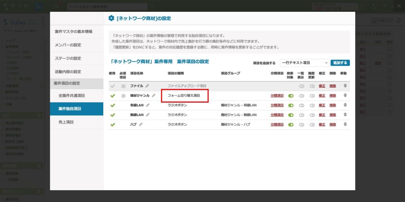Click the green use checkmark for ハブ row

pos(113,125)
